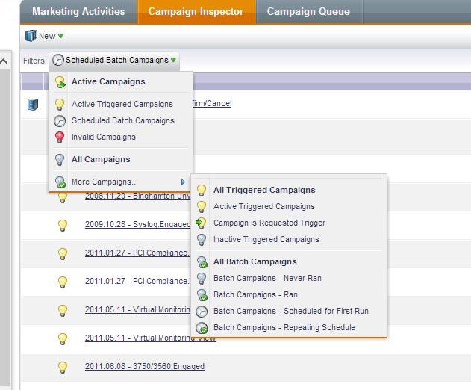Click the New campaign book icon

click(31, 36)
